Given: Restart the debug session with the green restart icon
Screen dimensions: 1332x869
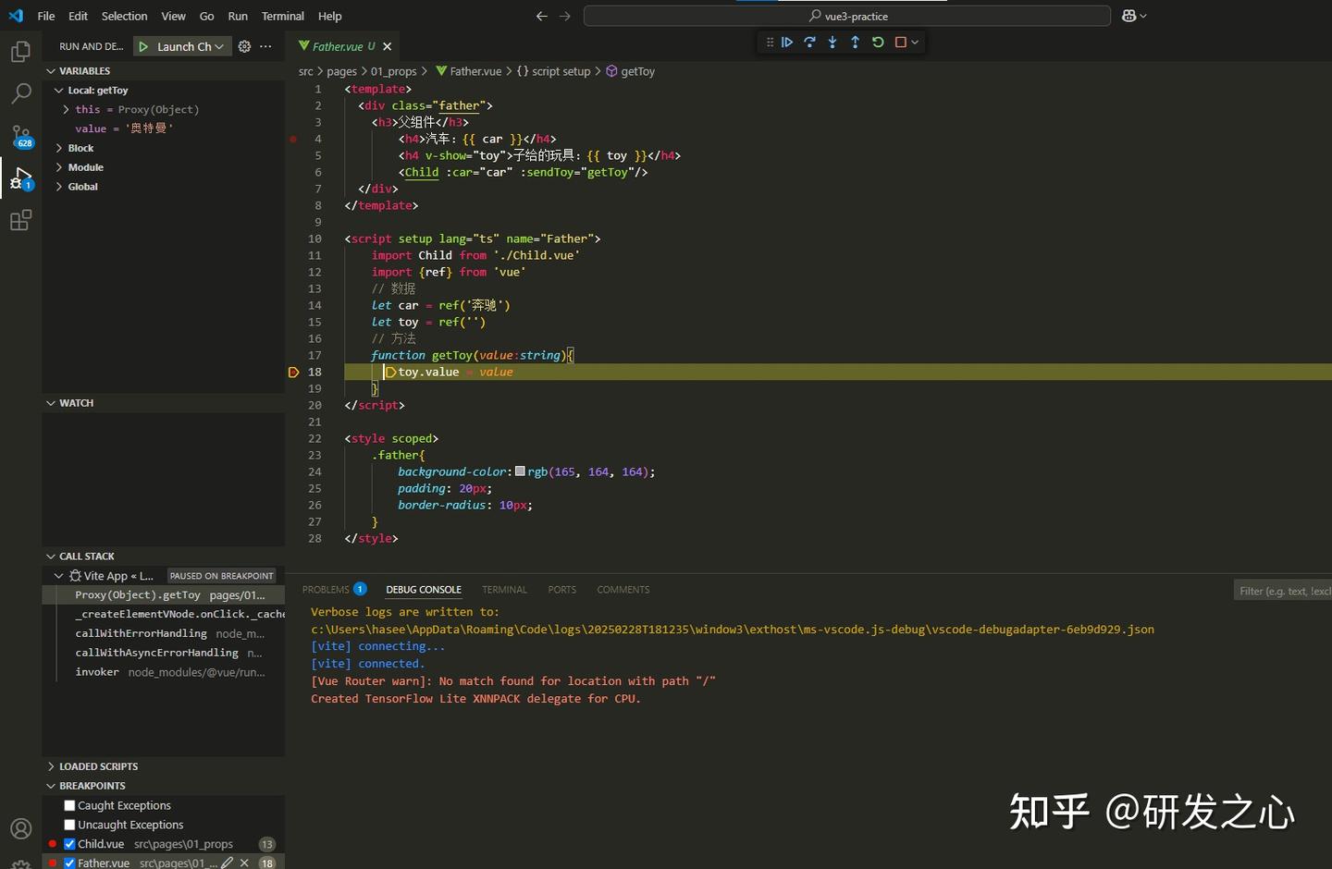Looking at the screenshot, I should click(877, 42).
